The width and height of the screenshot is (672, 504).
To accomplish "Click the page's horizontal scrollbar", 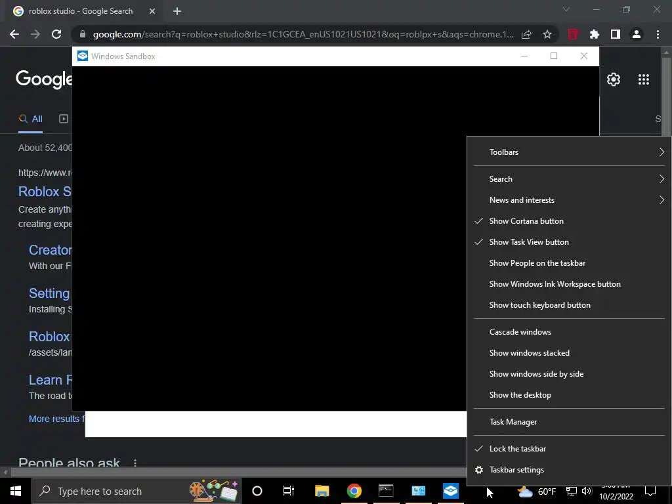I will coord(238,472).
